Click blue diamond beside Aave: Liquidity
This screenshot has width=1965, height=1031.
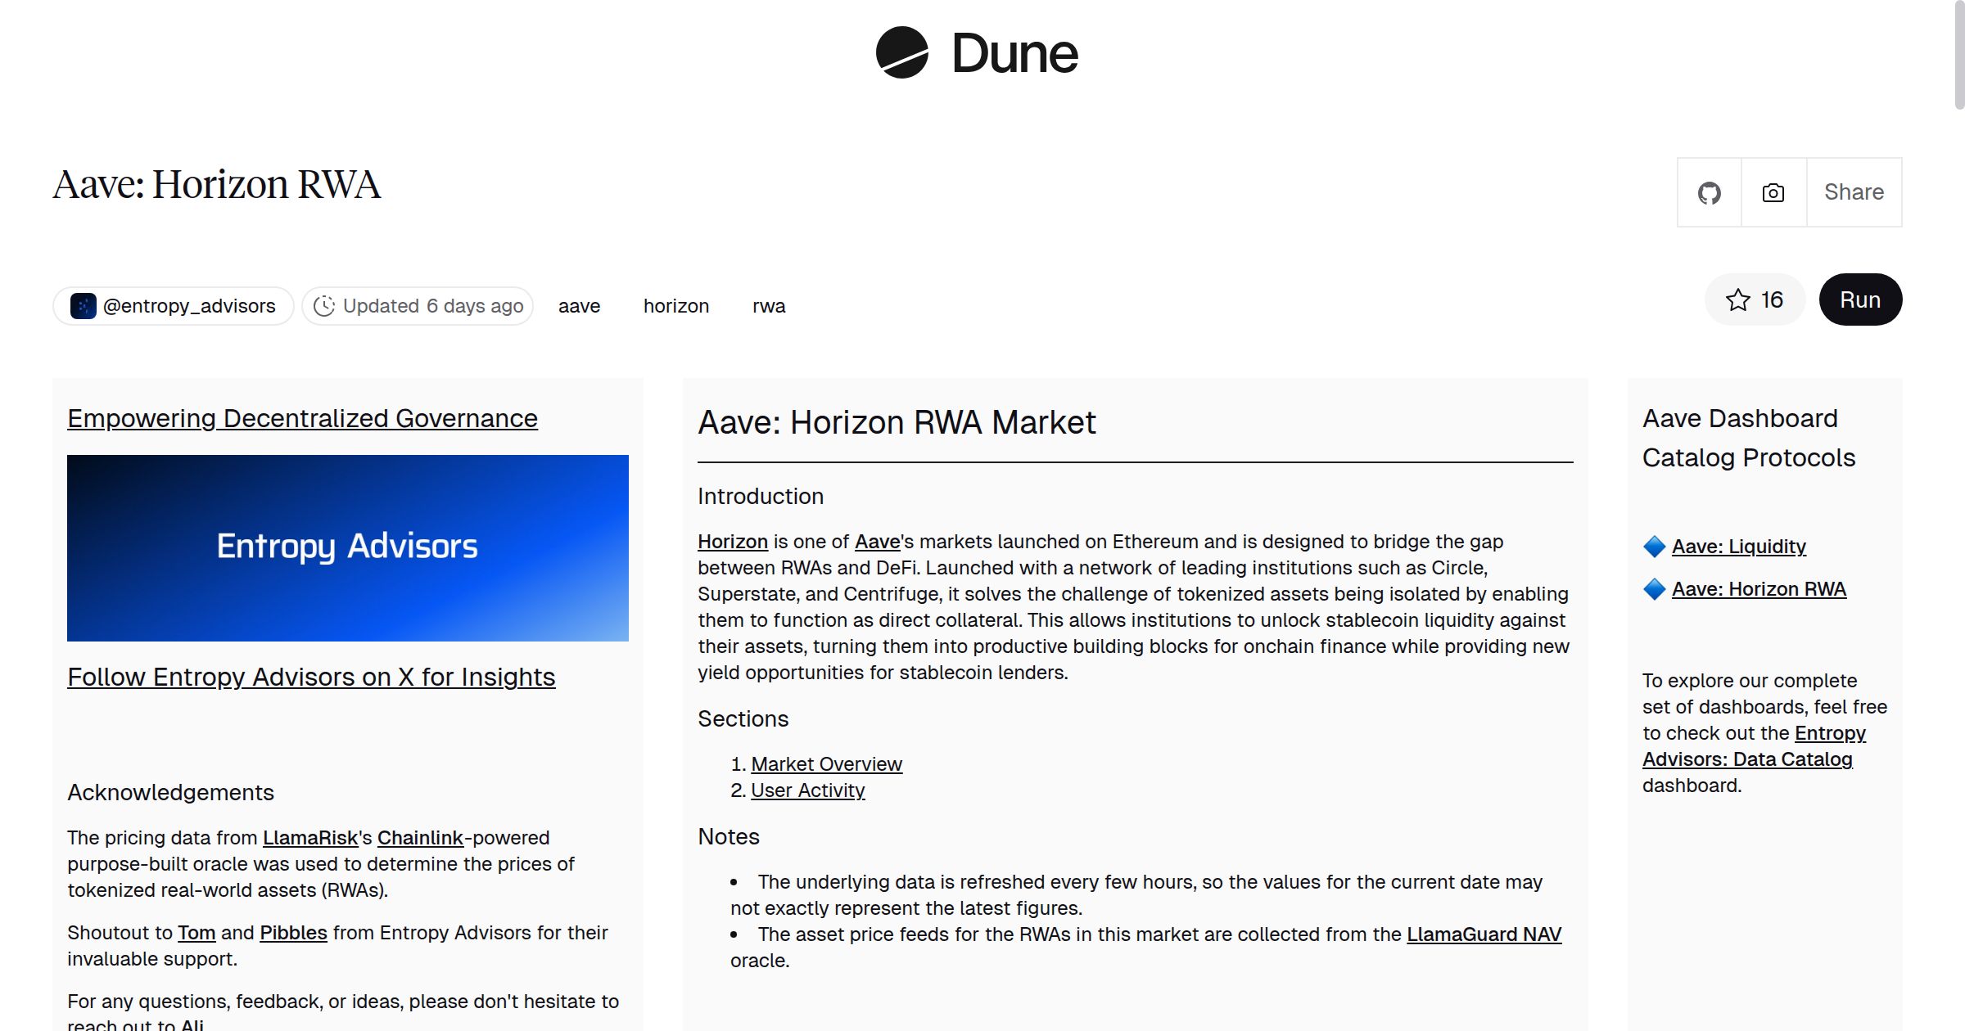[x=1654, y=547]
